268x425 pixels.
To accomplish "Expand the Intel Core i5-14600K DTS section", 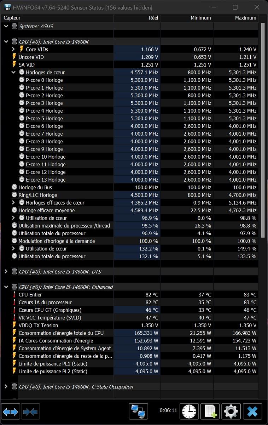I will [x=6, y=271].
